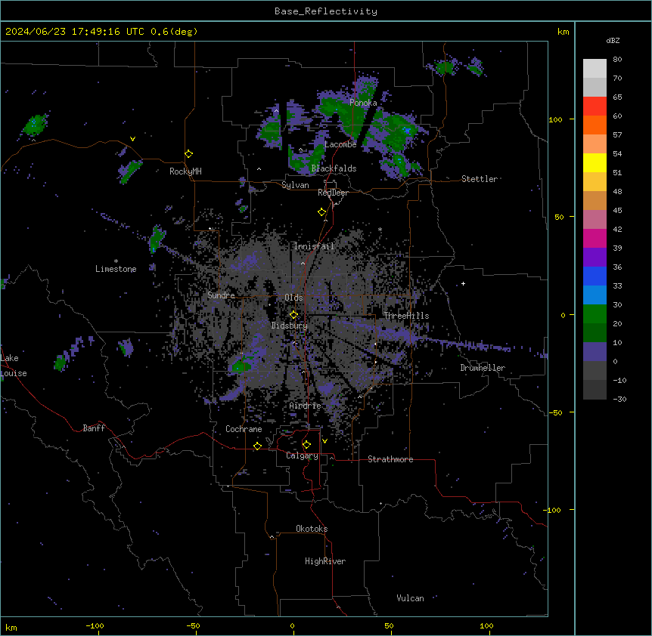Click the ThreeHills city label
652x636 pixels.
pos(406,316)
